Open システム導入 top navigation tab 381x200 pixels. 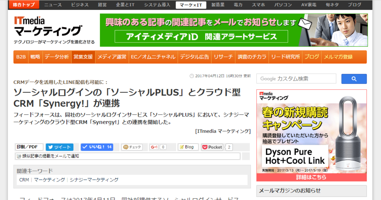[x=157, y=5]
